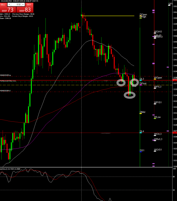The image size is (177, 201).
Task: Select the order take profit line label
Action: click(5, 75)
